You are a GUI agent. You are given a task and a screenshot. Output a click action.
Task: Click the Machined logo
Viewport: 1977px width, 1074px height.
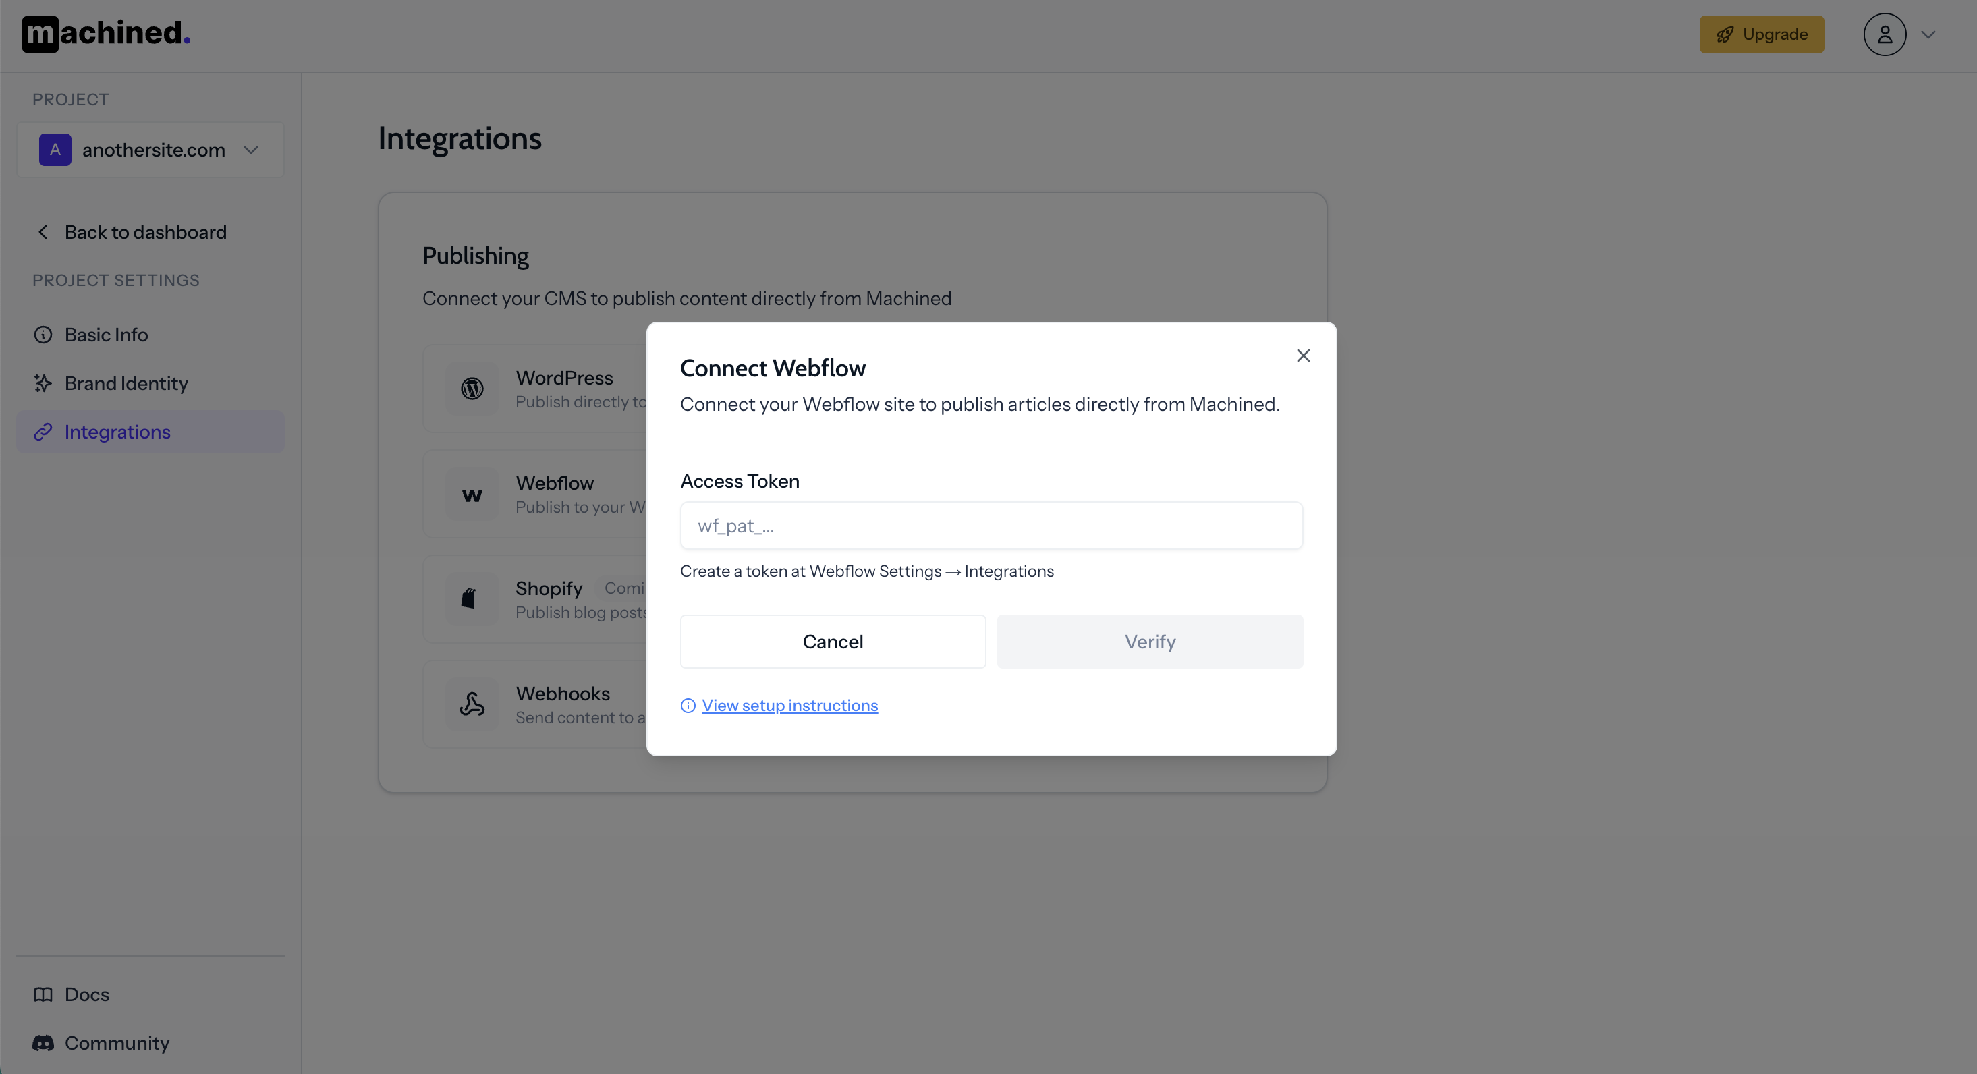click(106, 34)
